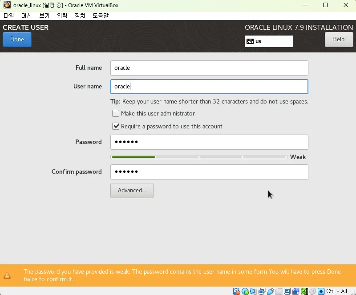Viewport: 356px width, 295px height.
Task: Maximize the VirtualBox window
Action: tap(325, 5)
